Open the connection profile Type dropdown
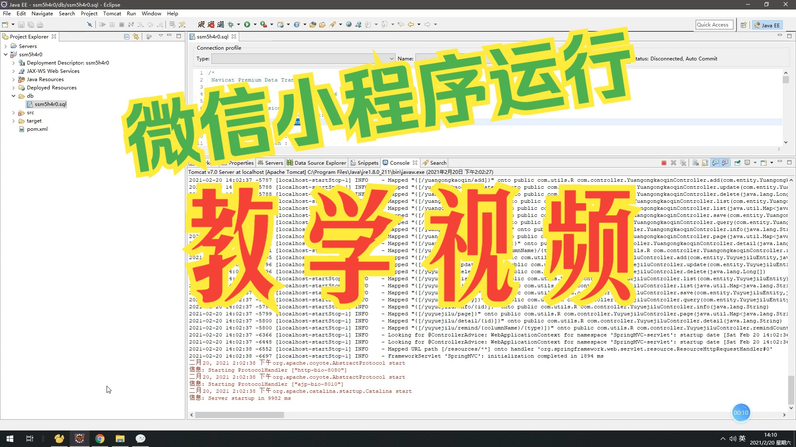The image size is (796, 447). coord(391,58)
